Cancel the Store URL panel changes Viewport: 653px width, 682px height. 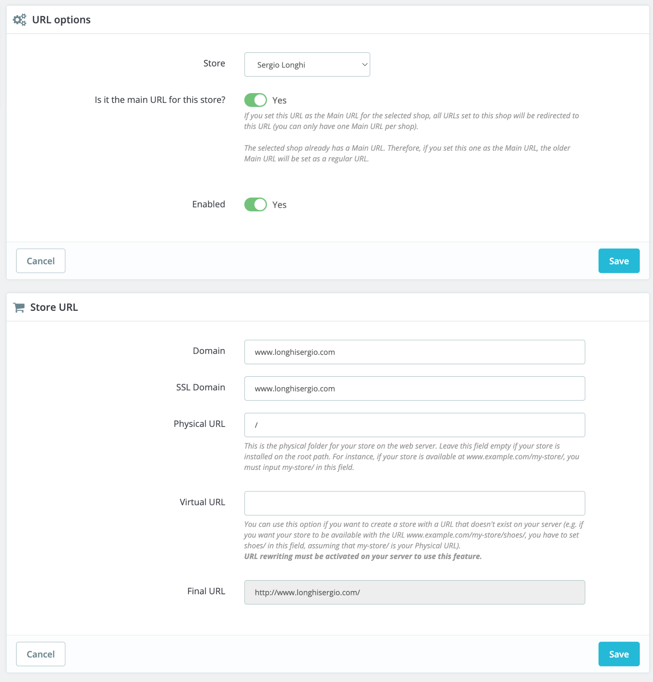point(41,654)
